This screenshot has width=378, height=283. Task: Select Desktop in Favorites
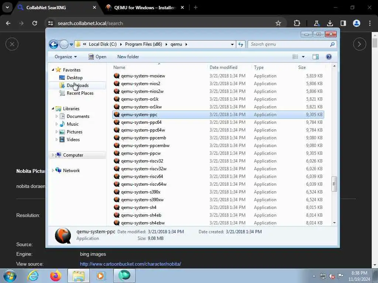click(75, 78)
